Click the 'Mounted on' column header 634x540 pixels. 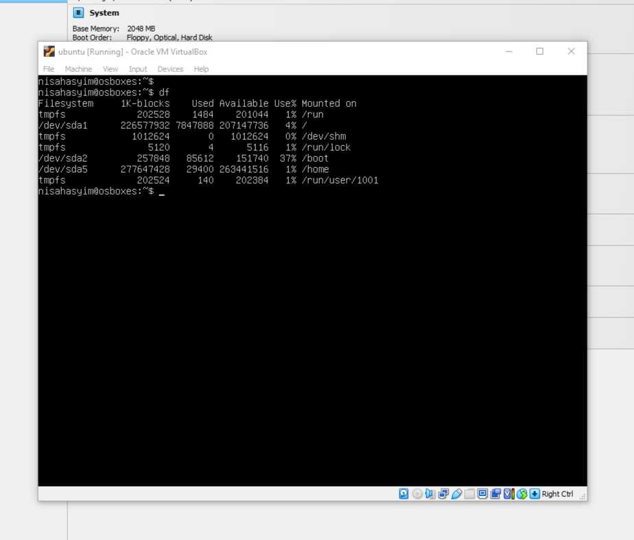[329, 103]
